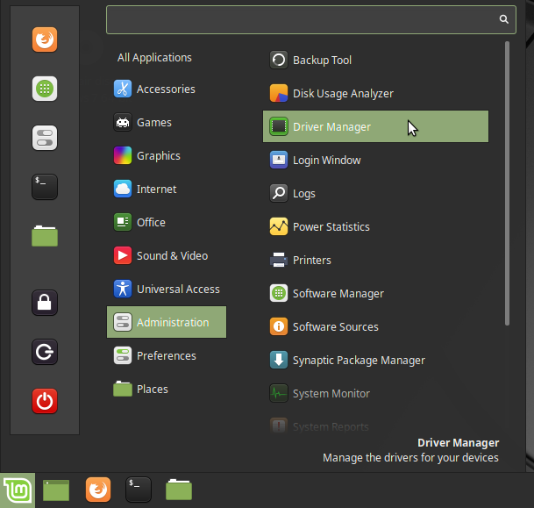Click Show Desktop in the panel
The height and width of the screenshot is (508, 534).
tap(56, 490)
